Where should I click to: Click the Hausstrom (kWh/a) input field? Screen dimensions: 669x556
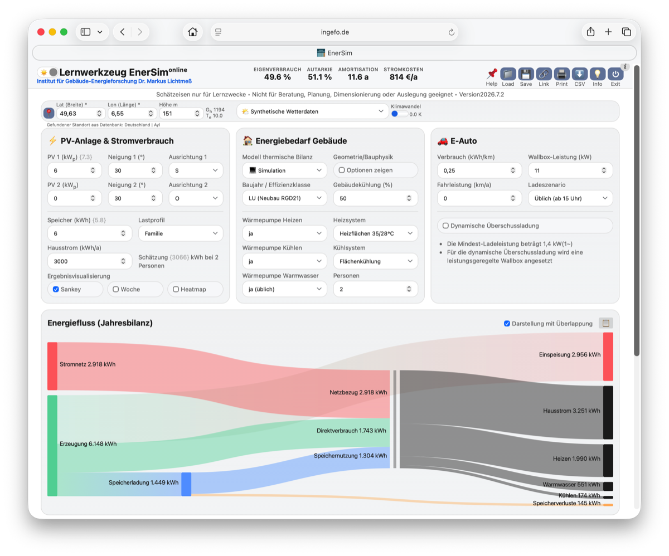(88, 261)
